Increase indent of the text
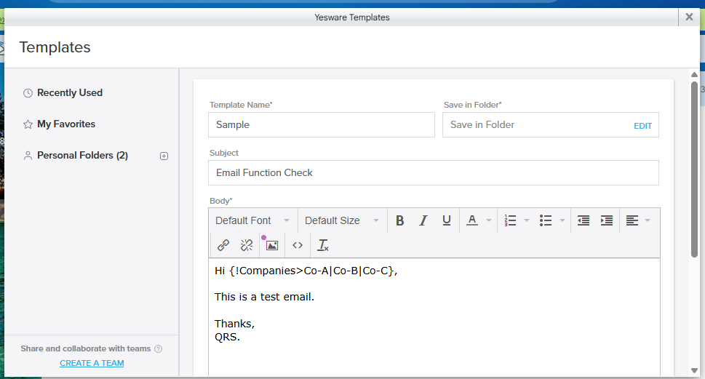Image resolution: width=705 pixels, height=379 pixels. 607,220
